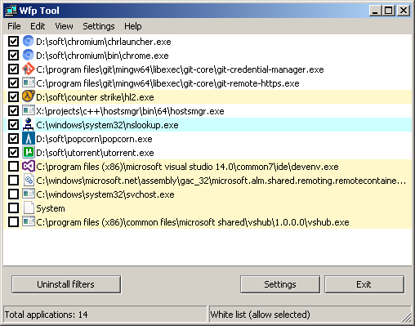The image size is (415, 326).
Task: Check the vshub.exe checkbox
Action: point(13,222)
